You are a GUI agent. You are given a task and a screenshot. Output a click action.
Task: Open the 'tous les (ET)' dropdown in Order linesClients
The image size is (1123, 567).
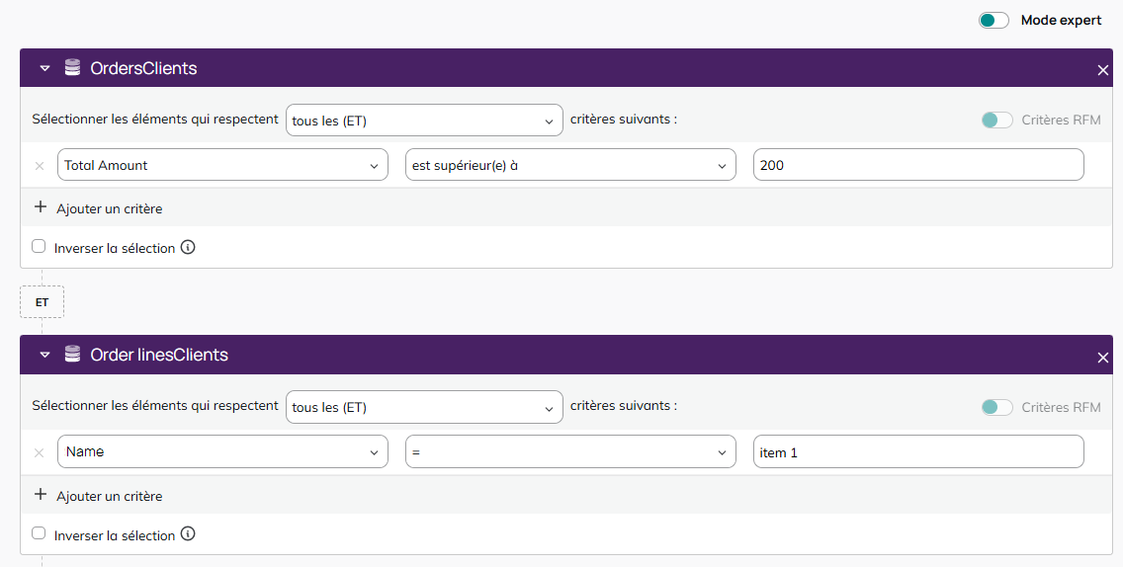click(x=424, y=407)
